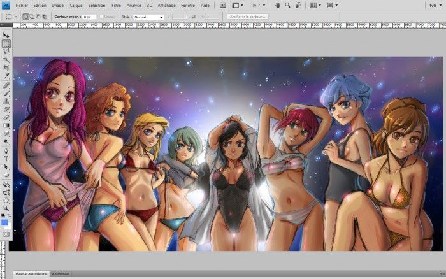
Task: Select the Blur tool
Action: point(6,134)
